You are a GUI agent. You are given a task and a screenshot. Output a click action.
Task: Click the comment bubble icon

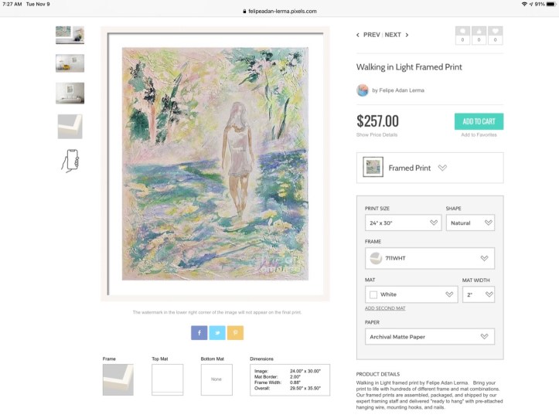click(462, 32)
